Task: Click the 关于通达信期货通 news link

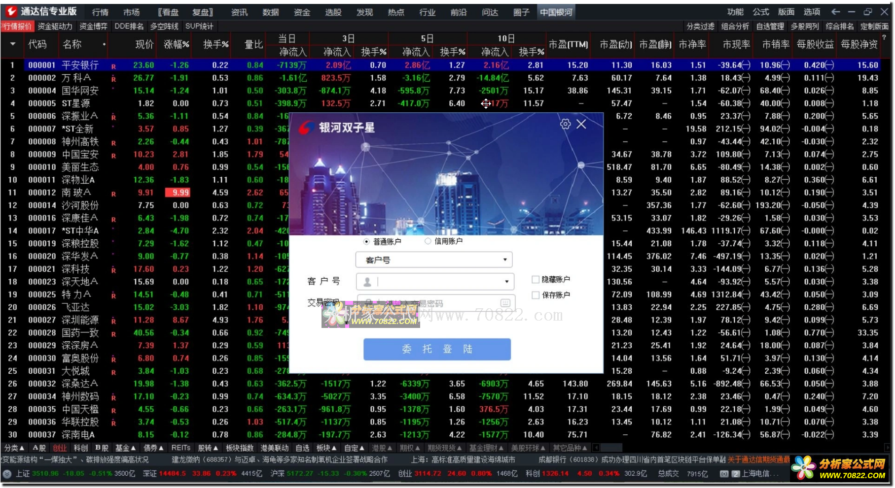Action: (758, 459)
